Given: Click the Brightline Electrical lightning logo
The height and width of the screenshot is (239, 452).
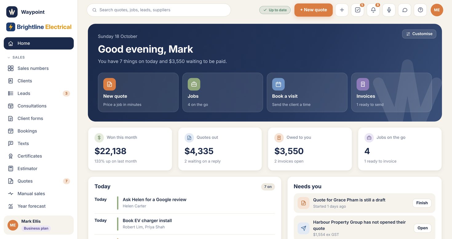Looking at the screenshot, I should [x=11, y=27].
